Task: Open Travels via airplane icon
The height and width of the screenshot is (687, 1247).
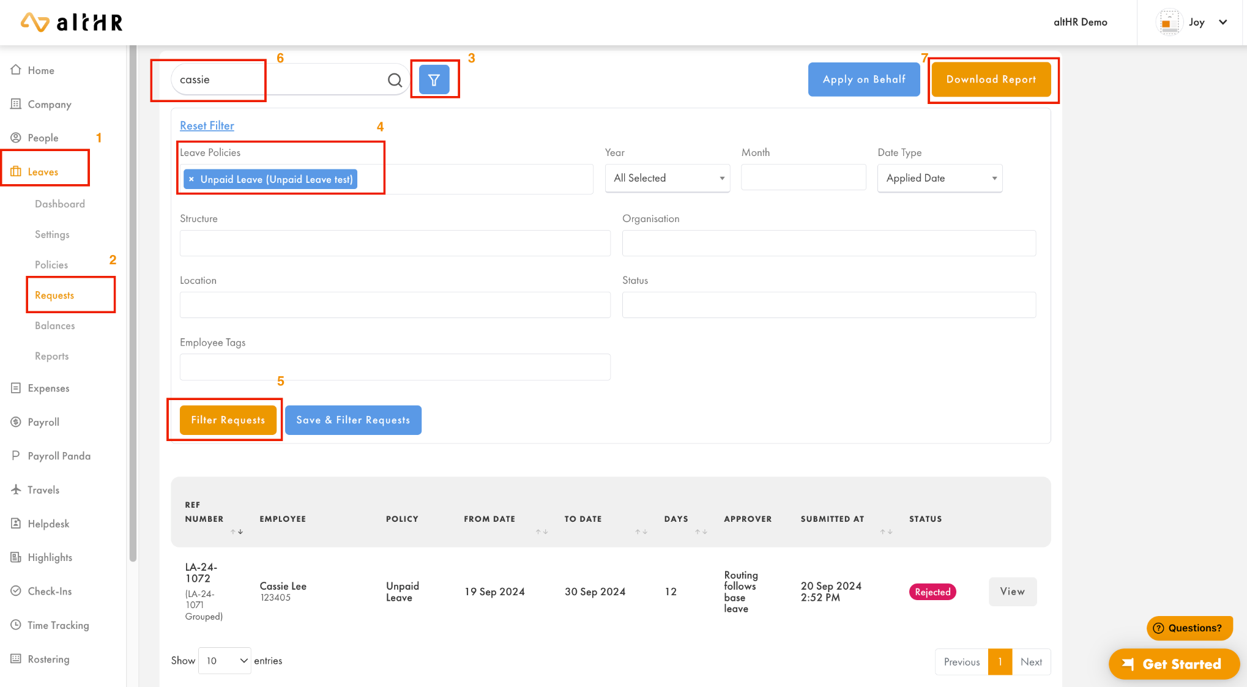Action: pyautogui.click(x=16, y=489)
